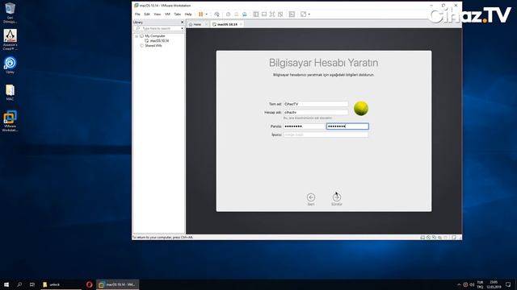The image size is (517, 290).
Task: Open the stretch options dropdown arrow
Action: point(309,14)
